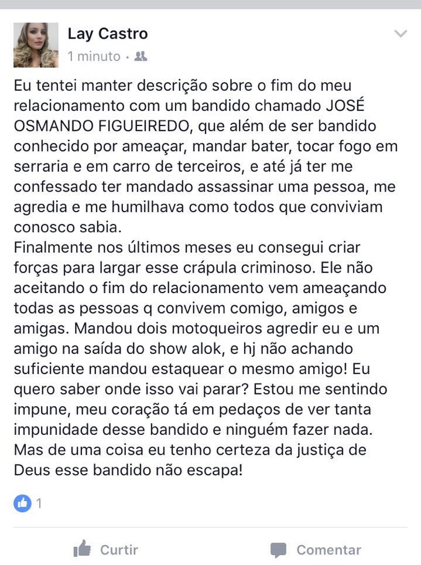Screen dimensions: 421x565
Task: Click the blue like reaction icon
Action: pyautogui.click(x=22, y=503)
